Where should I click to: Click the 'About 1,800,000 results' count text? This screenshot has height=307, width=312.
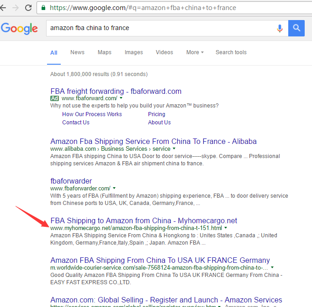coord(99,74)
